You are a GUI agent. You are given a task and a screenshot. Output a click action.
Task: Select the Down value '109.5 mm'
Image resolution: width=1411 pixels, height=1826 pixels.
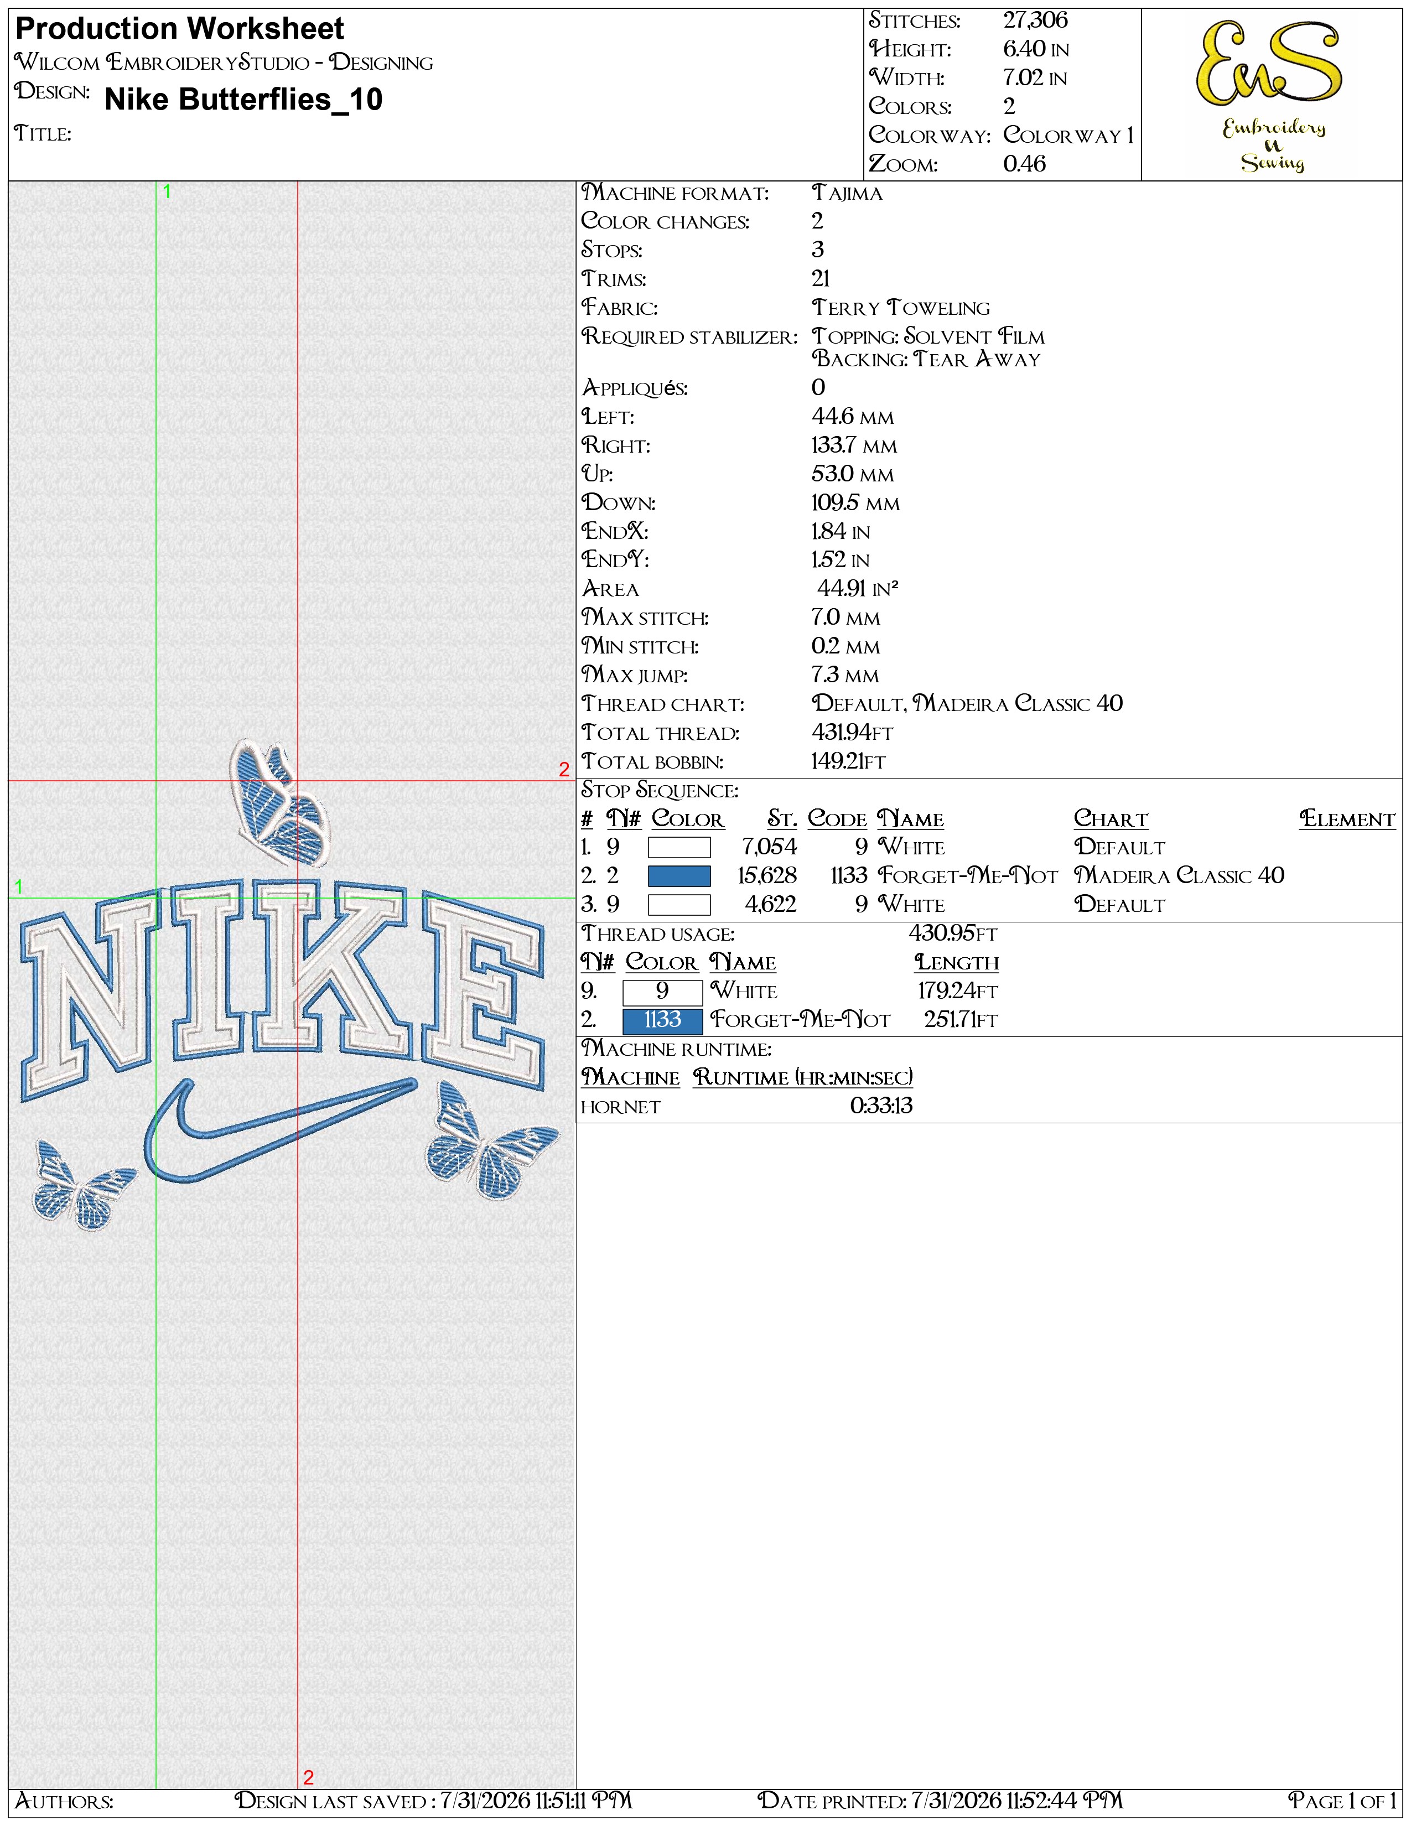point(856,502)
